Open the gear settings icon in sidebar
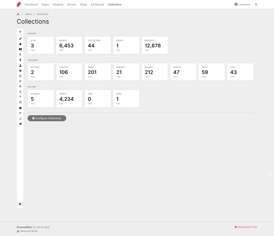The image size is (274, 236). click(x=20, y=204)
